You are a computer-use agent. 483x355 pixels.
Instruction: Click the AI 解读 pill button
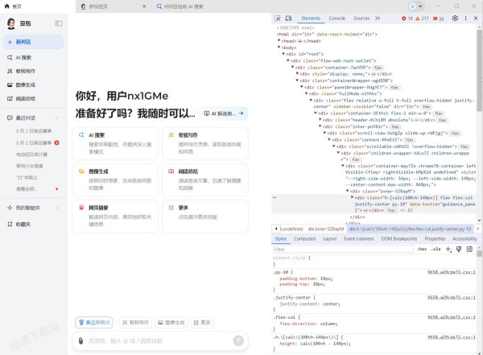pyautogui.click(x=224, y=114)
